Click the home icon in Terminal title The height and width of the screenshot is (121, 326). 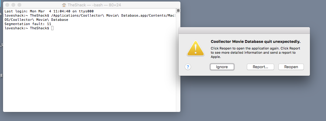[x=64, y=5]
